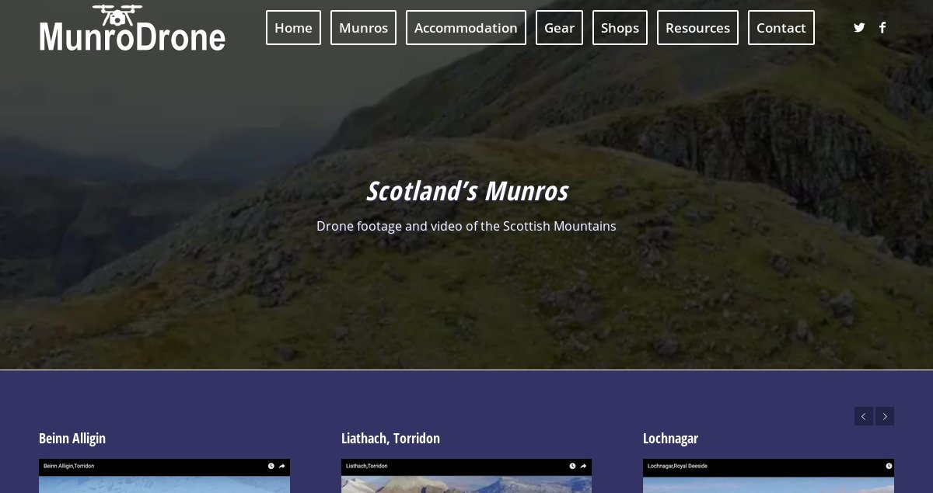This screenshot has width=933, height=493.
Task: Click the MunroDrone logo
Action: coord(132,28)
